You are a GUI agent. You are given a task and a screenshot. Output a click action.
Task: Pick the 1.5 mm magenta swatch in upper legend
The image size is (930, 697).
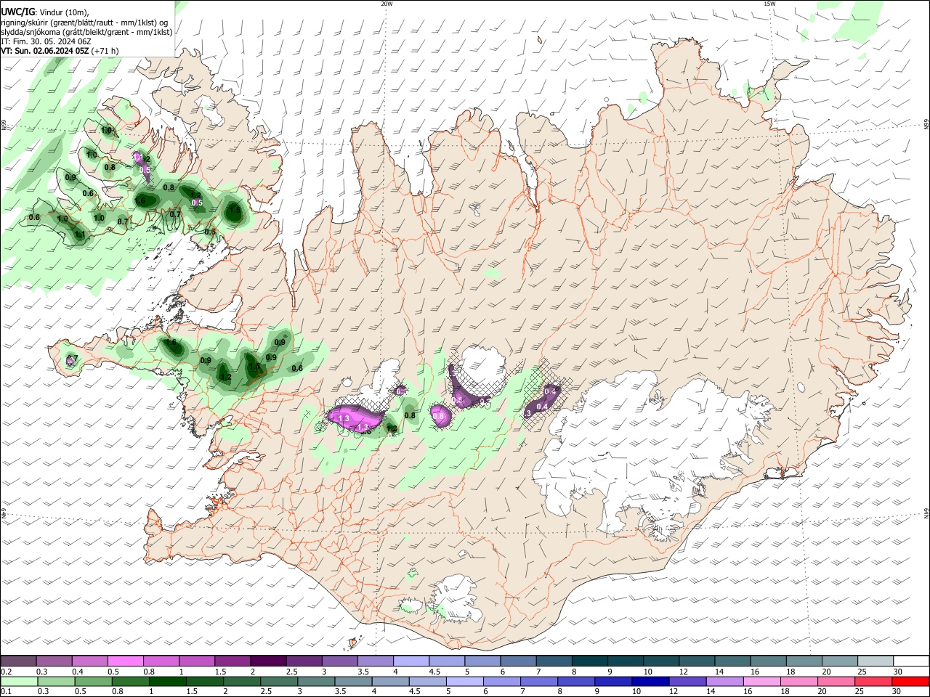click(x=232, y=661)
